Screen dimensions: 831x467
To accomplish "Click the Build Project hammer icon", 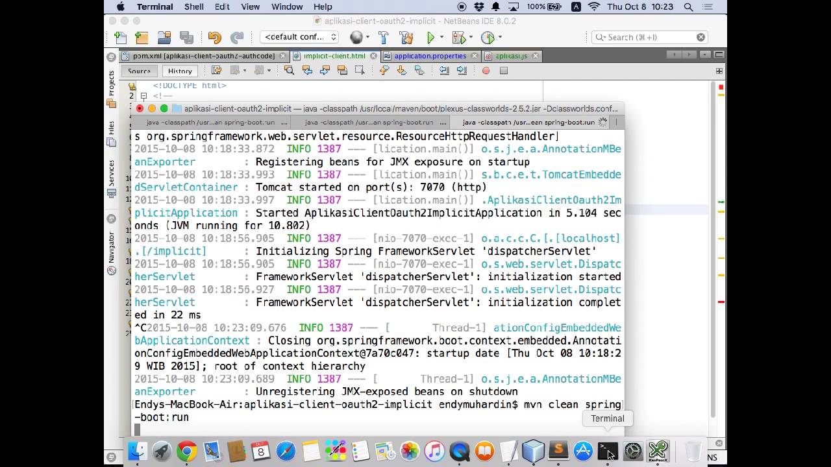I will (383, 38).
